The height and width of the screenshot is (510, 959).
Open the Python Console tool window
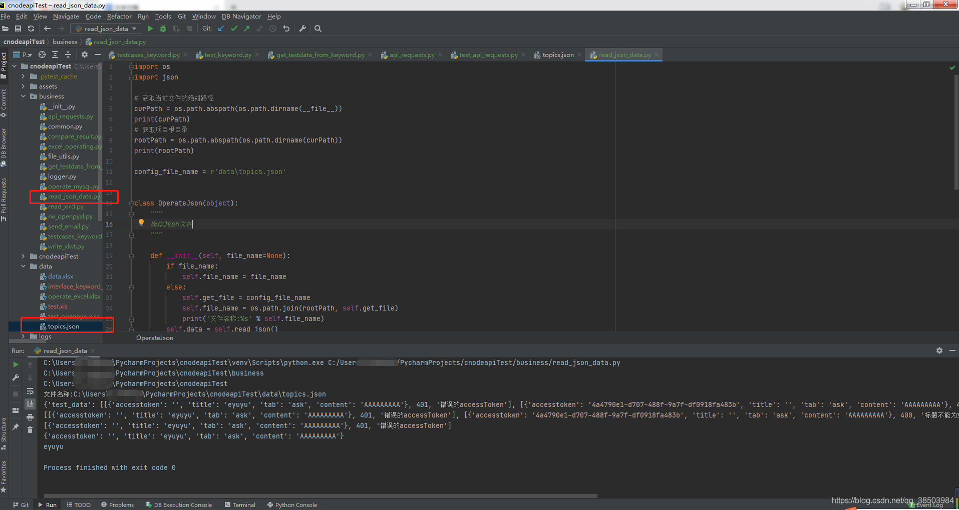pos(292,505)
